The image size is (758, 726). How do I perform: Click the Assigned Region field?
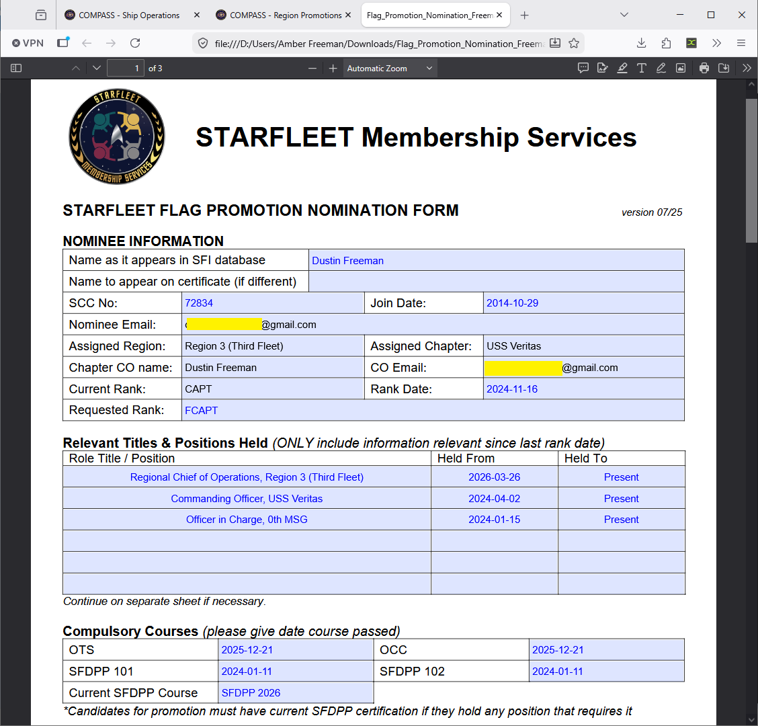(273, 346)
